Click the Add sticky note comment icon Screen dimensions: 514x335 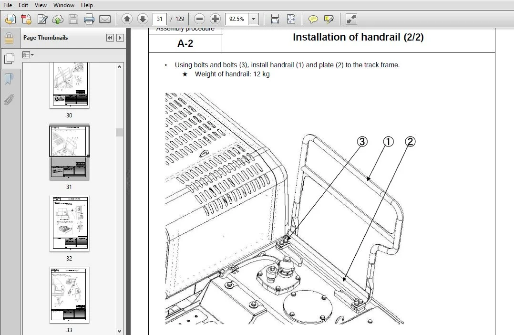313,20
